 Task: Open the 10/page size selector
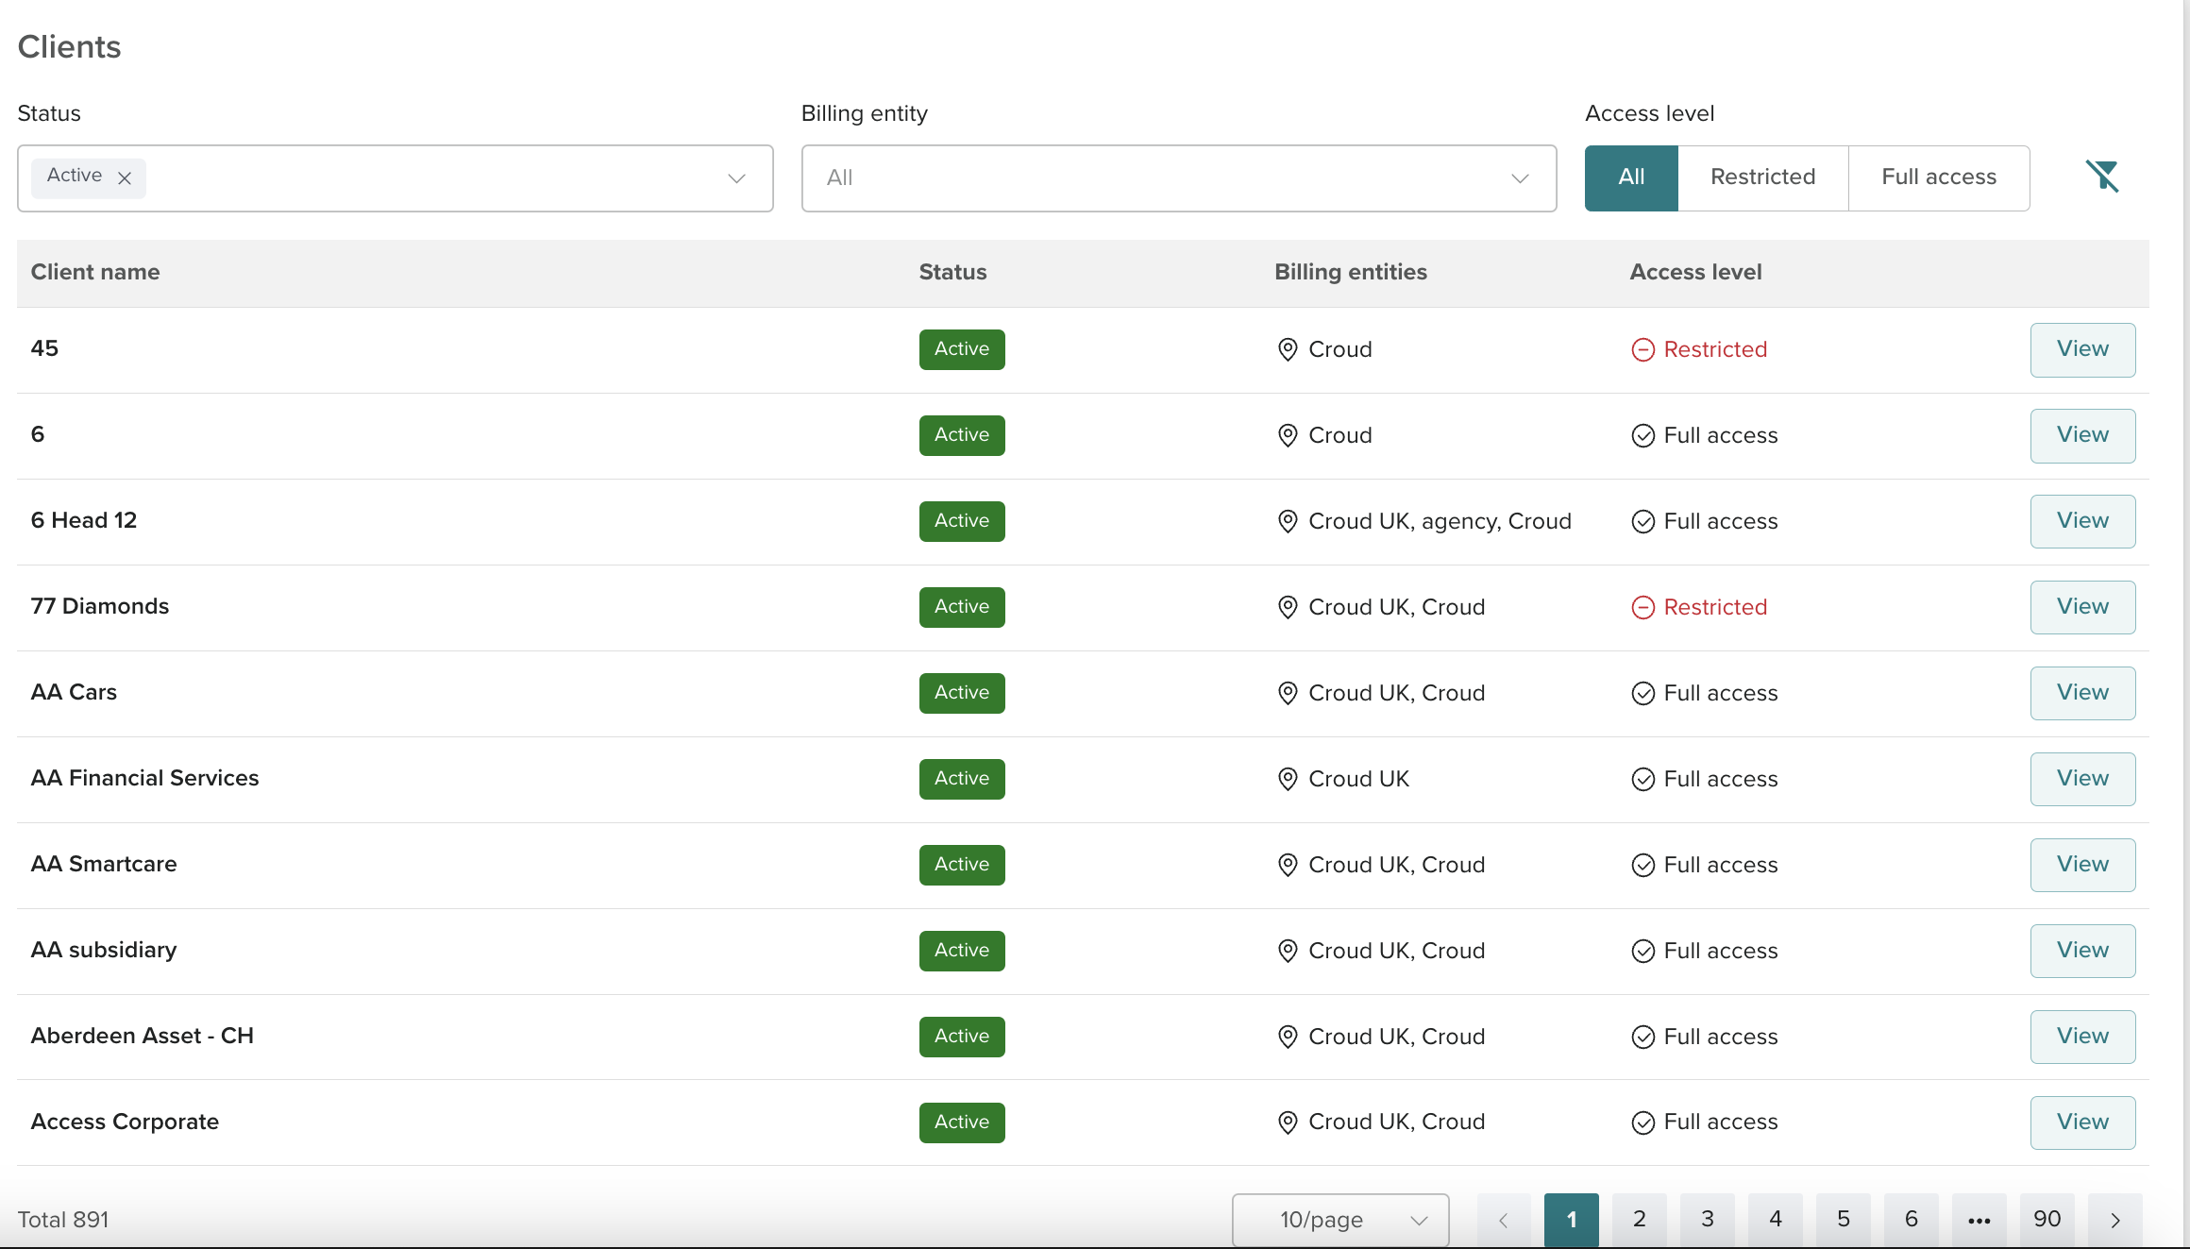[1339, 1220]
